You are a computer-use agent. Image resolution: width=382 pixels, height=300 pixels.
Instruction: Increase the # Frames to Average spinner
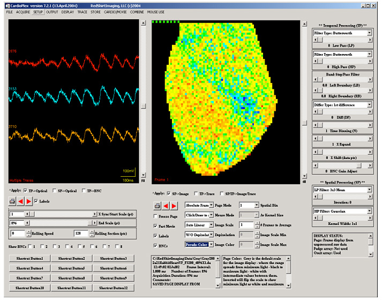(258, 223)
